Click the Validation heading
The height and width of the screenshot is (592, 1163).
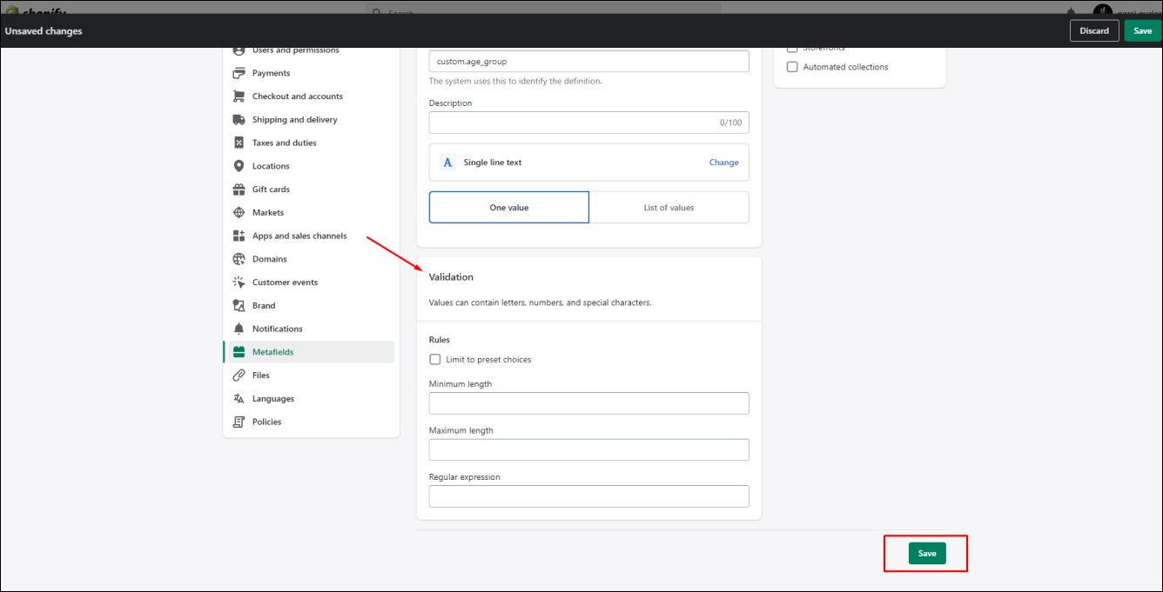451,277
